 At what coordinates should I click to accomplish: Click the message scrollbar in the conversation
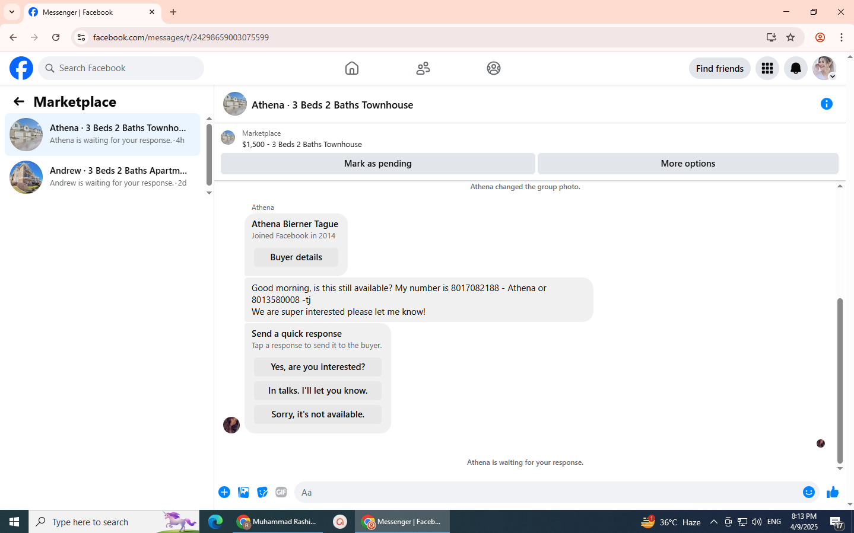[x=840, y=381]
